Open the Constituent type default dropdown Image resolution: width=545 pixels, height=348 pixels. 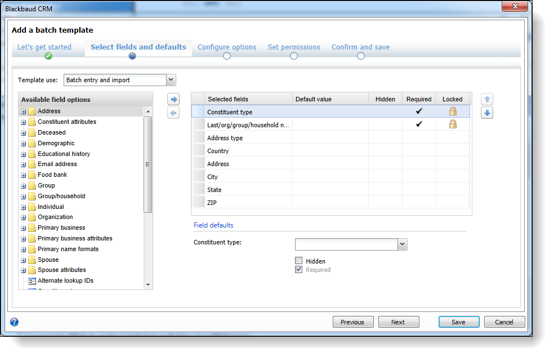(x=402, y=244)
